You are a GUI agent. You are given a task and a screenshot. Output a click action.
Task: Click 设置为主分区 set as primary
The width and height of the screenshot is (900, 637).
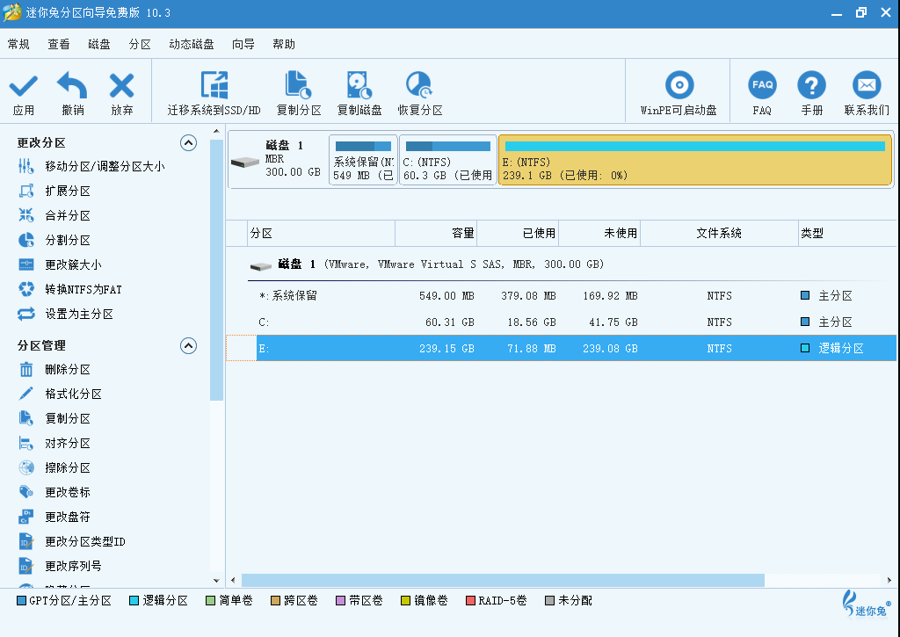[78, 315]
